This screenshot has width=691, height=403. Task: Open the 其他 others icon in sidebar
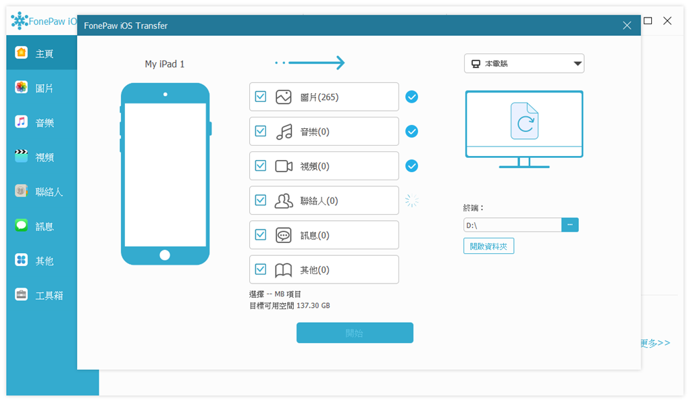point(21,259)
